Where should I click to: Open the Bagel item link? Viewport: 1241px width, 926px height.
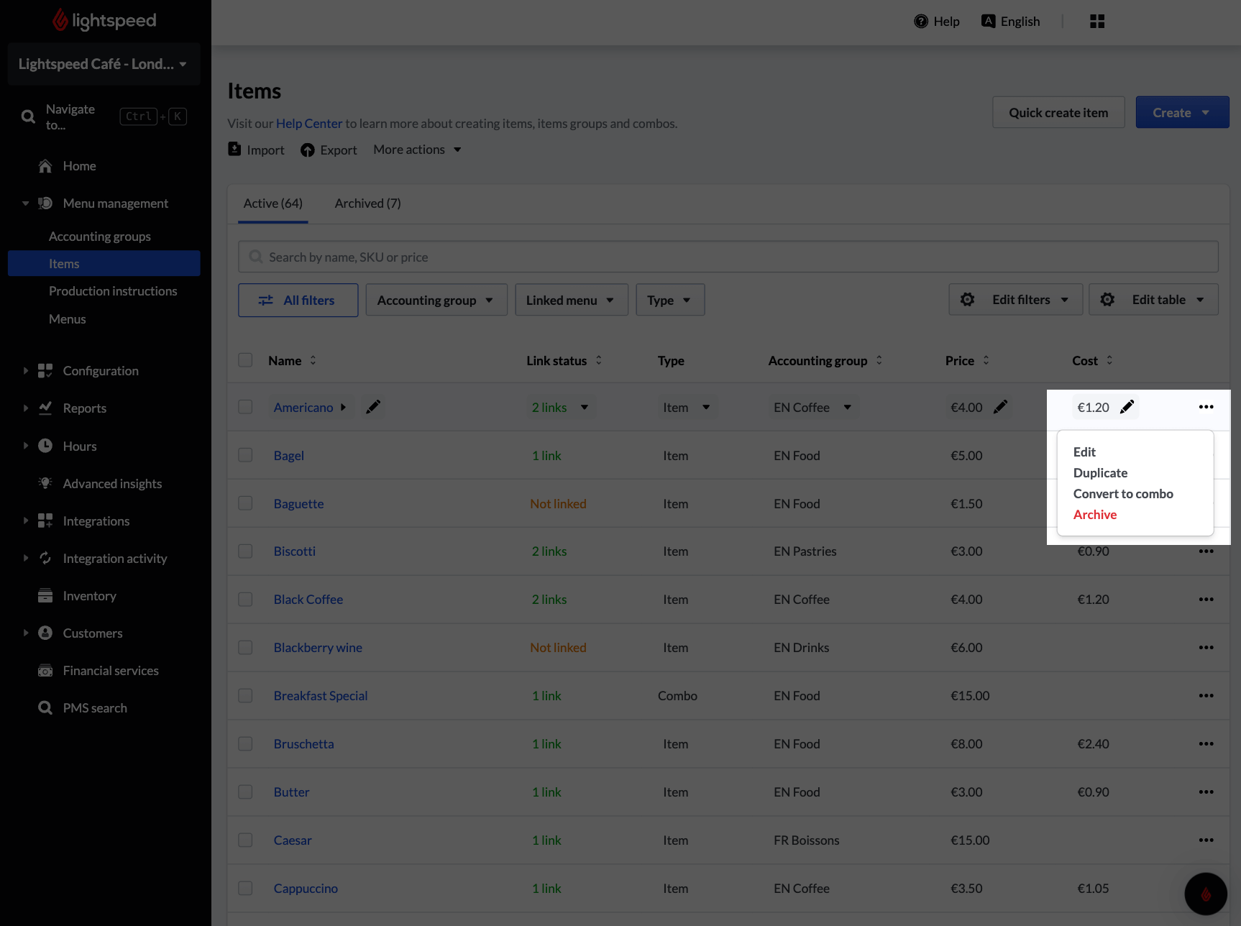(289, 456)
